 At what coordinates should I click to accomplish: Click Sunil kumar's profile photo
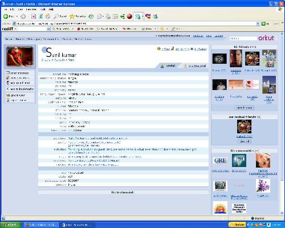click(x=20, y=56)
